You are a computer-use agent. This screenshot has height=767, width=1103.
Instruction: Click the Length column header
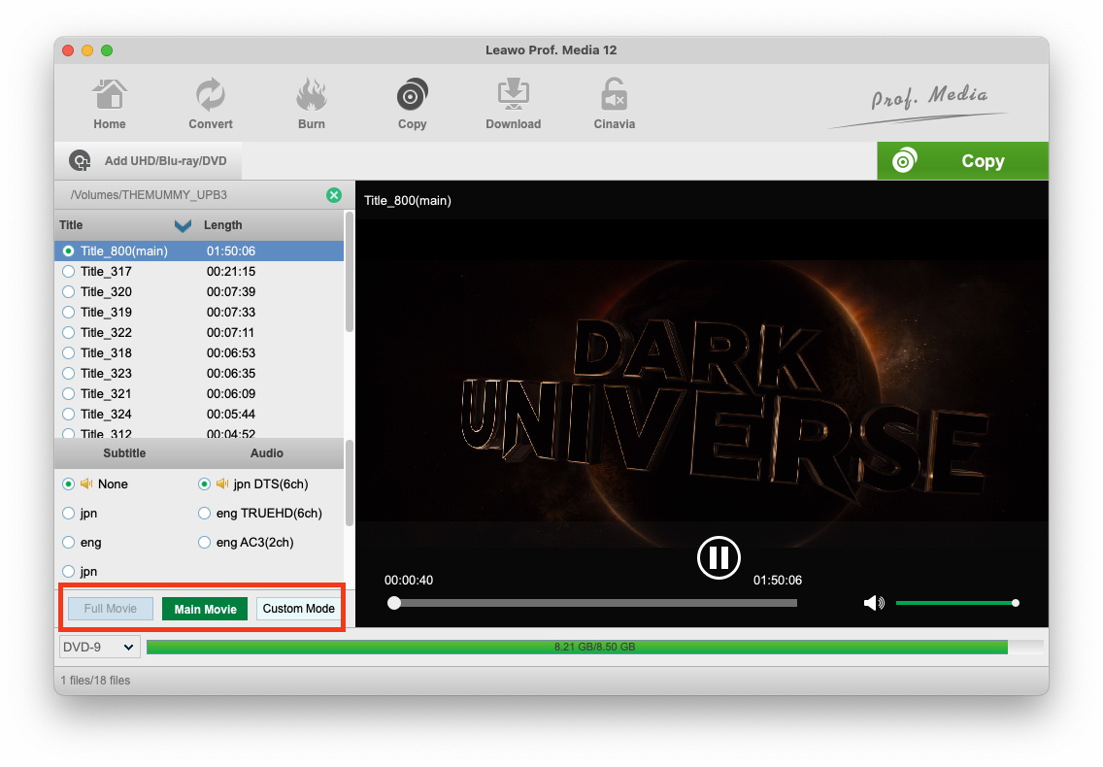tap(223, 225)
